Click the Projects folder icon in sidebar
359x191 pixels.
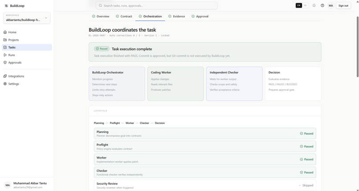tap(5, 40)
